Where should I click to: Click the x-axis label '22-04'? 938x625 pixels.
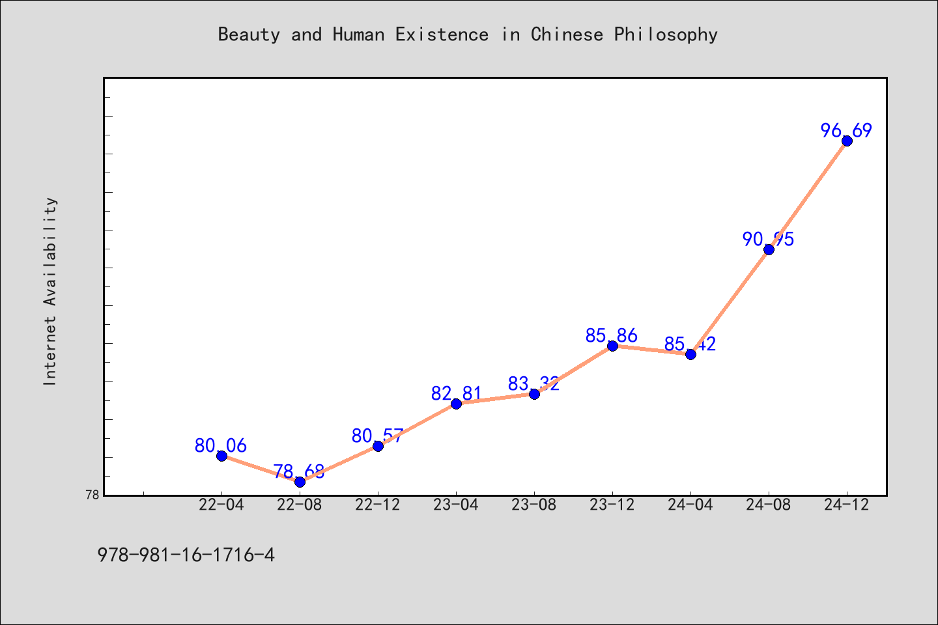(221, 505)
